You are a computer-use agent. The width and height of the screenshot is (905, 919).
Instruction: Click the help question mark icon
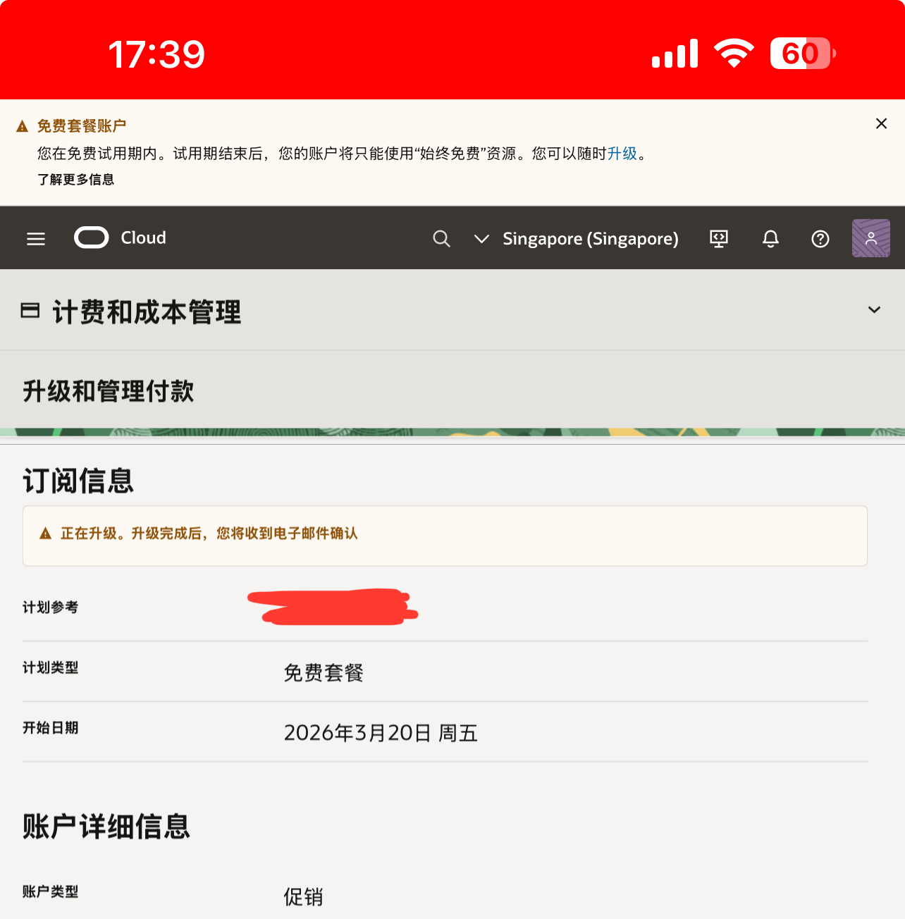tap(820, 239)
